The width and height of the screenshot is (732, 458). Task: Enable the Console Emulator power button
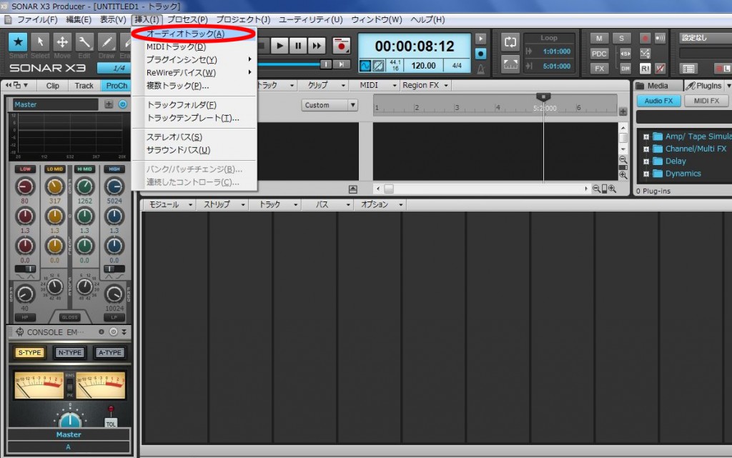click(x=113, y=332)
